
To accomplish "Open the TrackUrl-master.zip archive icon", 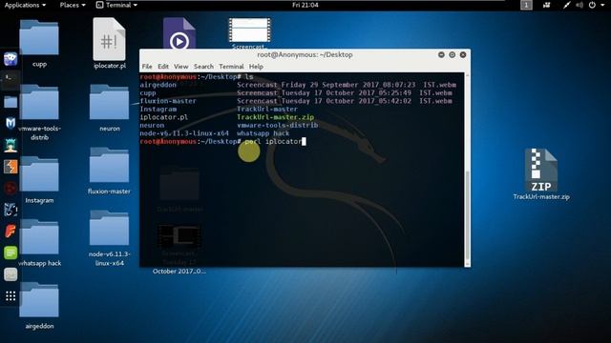I will (x=541, y=170).
